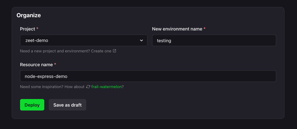Screen dimensions: 297x129
Task: Click the external link icon after Create one
Action: (114, 51)
